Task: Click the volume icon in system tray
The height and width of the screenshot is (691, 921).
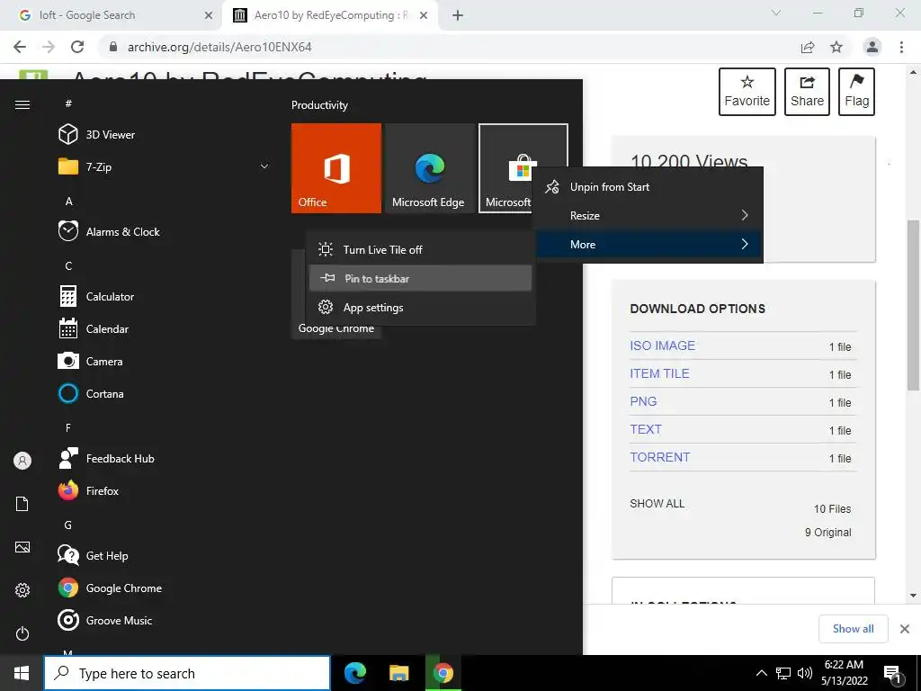Action: coord(805,673)
